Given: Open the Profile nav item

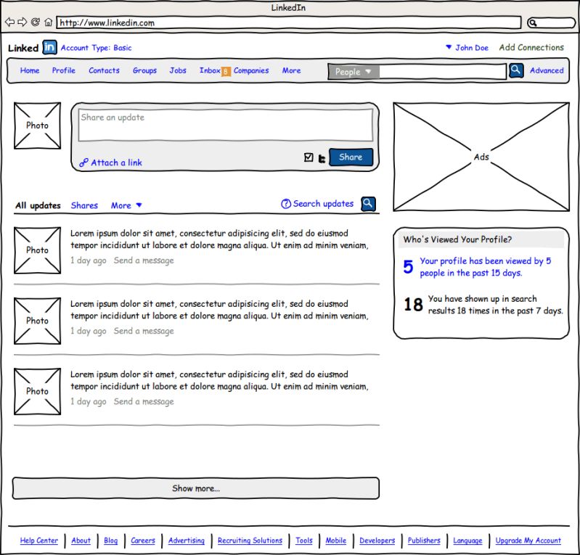Looking at the screenshot, I should pos(64,70).
